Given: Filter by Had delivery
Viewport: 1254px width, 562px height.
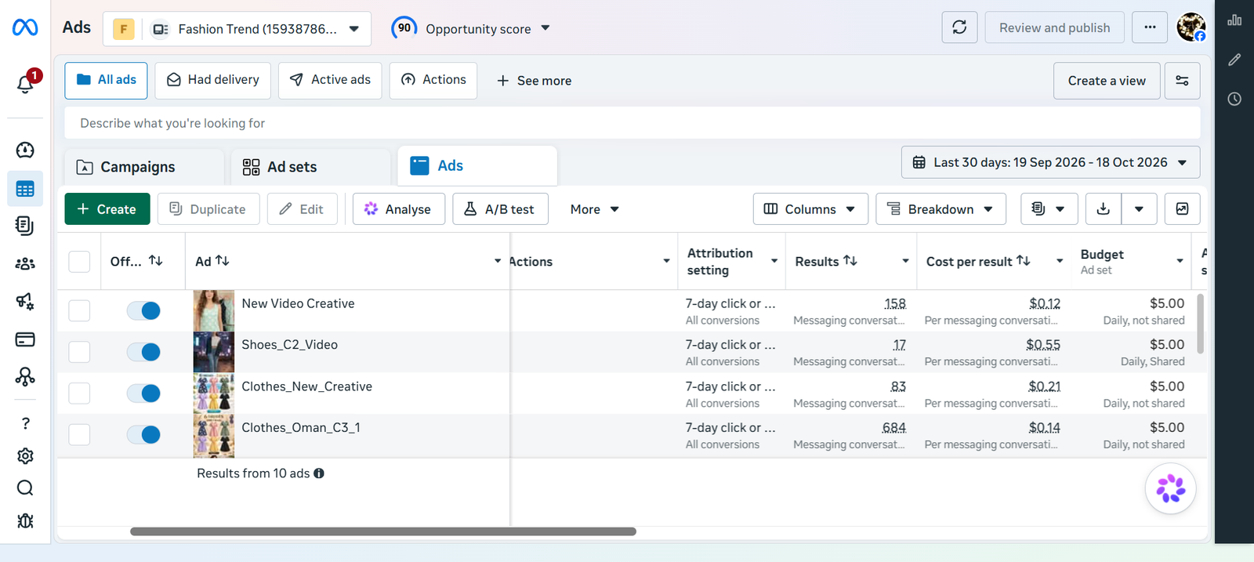Looking at the screenshot, I should (x=213, y=81).
